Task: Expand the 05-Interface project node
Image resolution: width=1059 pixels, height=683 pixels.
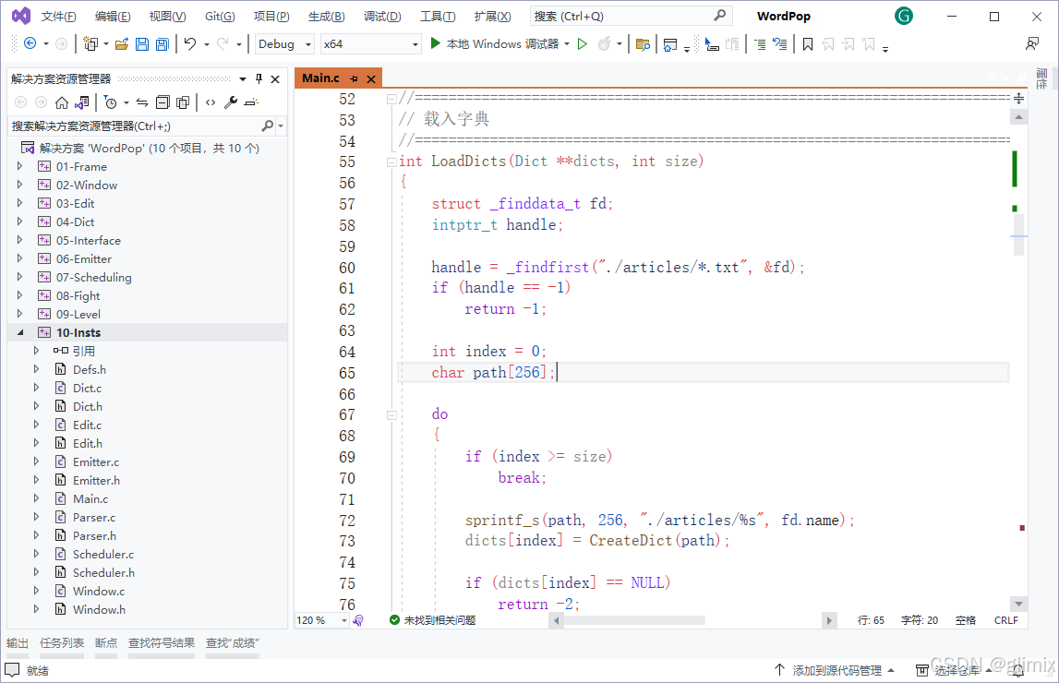Action: tap(19, 240)
